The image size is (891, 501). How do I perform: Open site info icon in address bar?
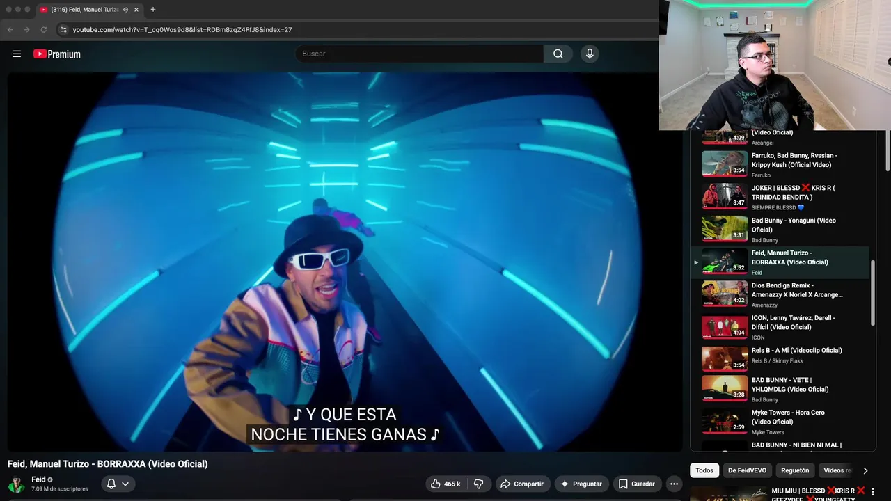point(63,30)
